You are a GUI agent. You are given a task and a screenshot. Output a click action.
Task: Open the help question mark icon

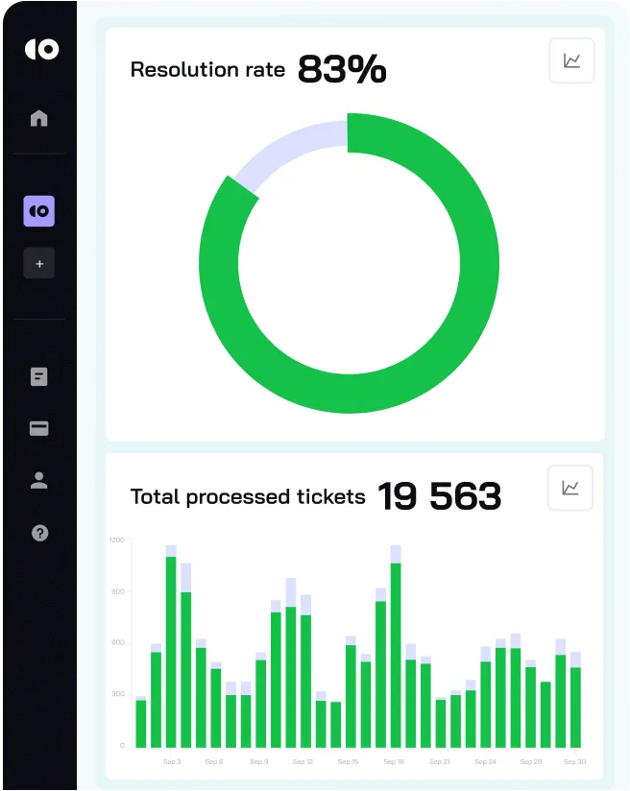[x=39, y=533]
